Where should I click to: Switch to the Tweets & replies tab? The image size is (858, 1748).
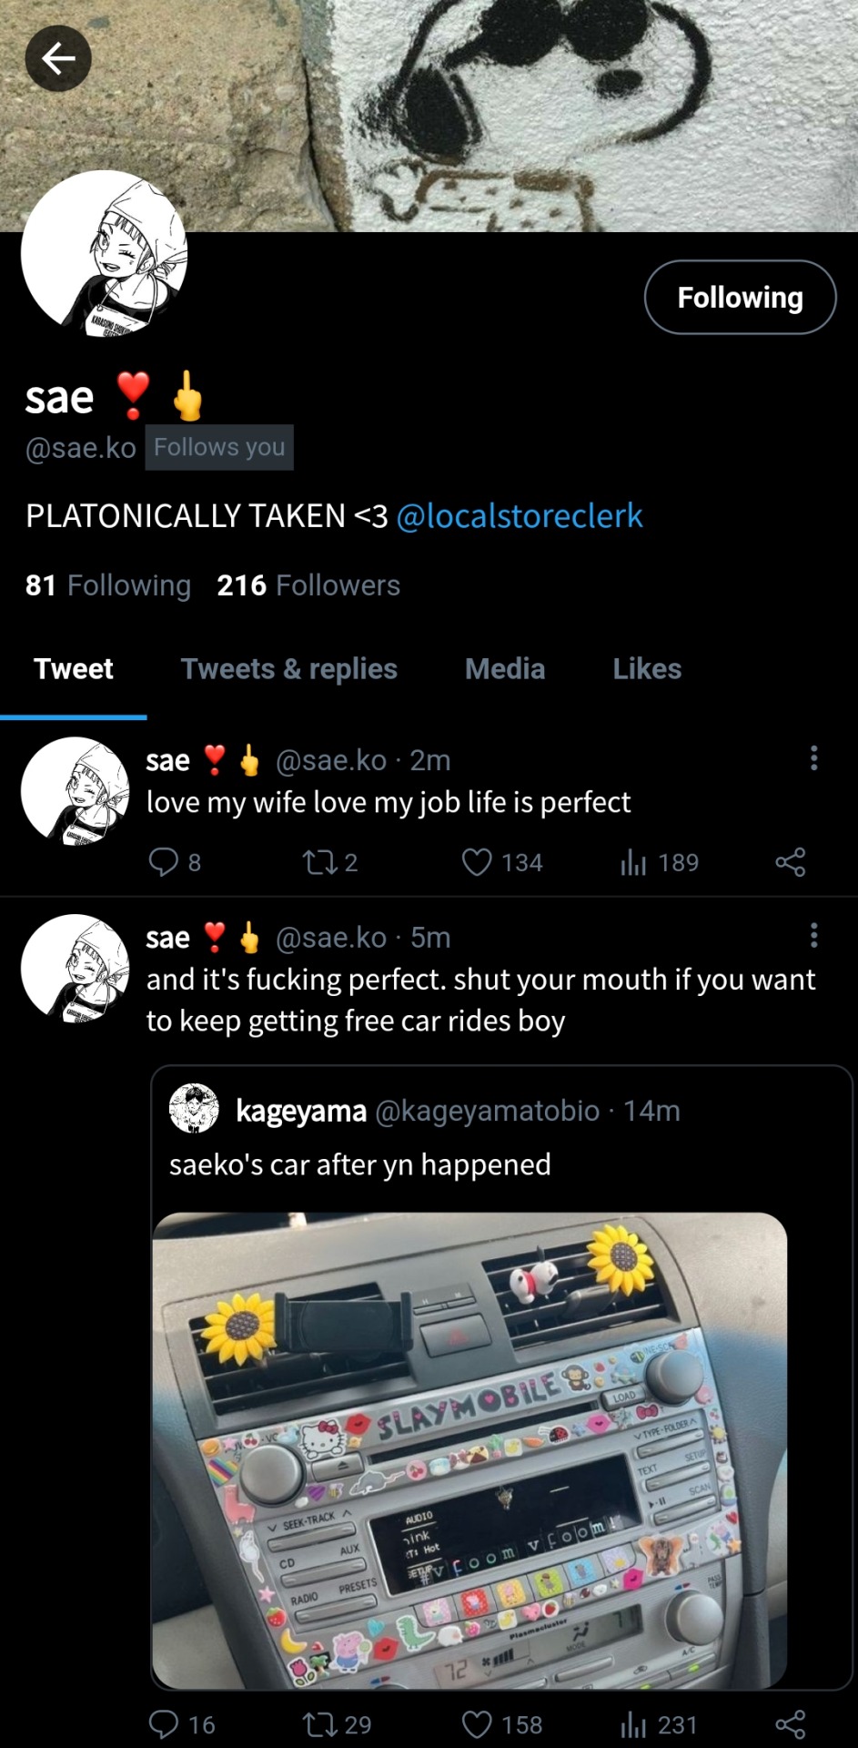click(288, 669)
